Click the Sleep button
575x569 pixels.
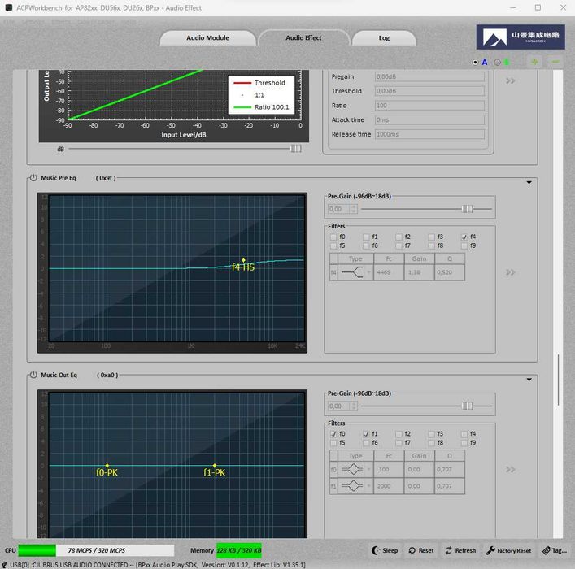coord(385,550)
